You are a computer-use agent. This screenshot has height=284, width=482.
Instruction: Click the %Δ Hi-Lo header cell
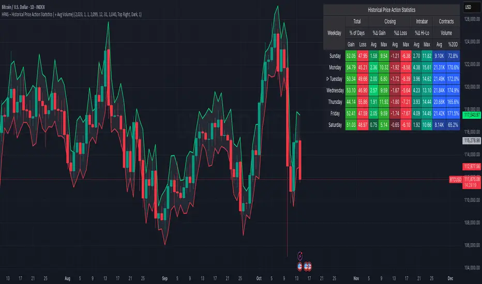[422, 33]
